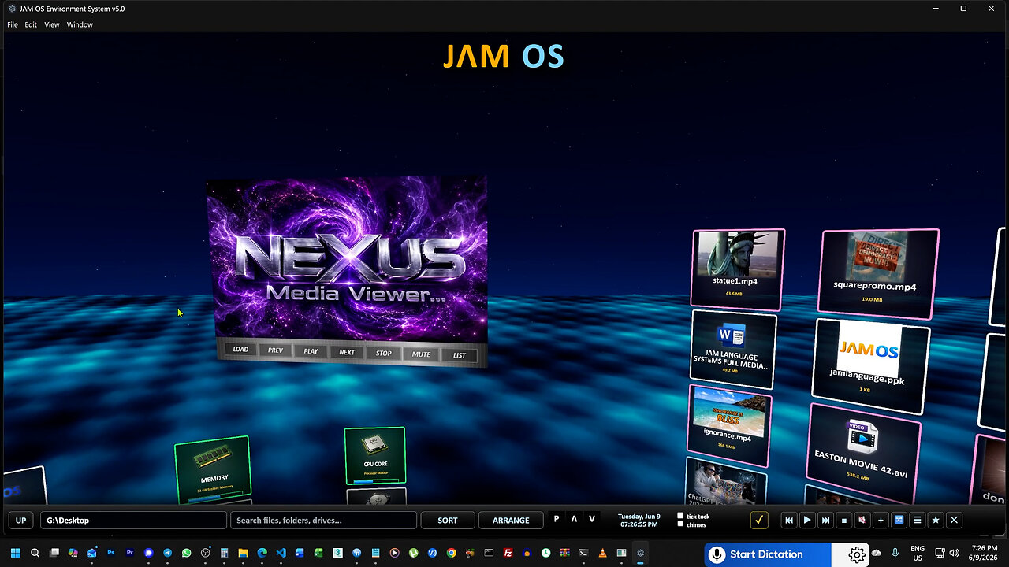Click LOAD on Nexus Media Viewer
Screen dimensions: 1009x567
pos(240,350)
